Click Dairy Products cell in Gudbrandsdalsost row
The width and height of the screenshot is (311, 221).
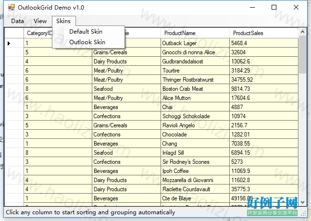click(126, 61)
